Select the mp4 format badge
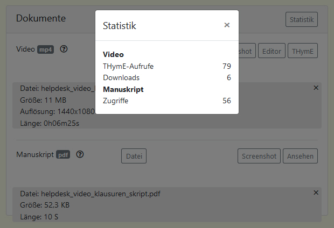Image resolution: width=334 pixels, height=228 pixels. (x=45, y=49)
